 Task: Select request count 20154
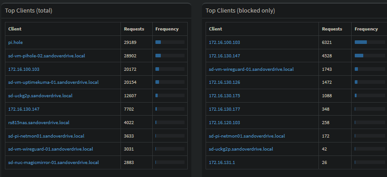(x=130, y=82)
